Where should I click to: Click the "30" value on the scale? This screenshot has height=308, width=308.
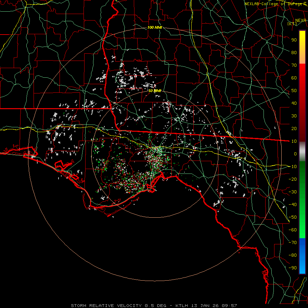pos(294,116)
